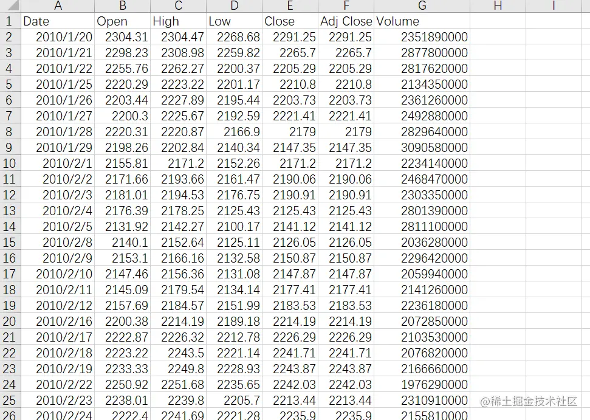Select Volume value 3090580000
The width and height of the screenshot is (590, 420).
pos(422,148)
